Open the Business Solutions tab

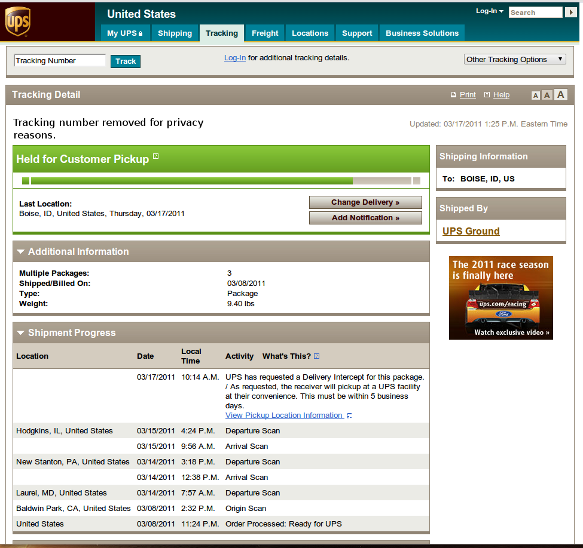[x=422, y=33]
